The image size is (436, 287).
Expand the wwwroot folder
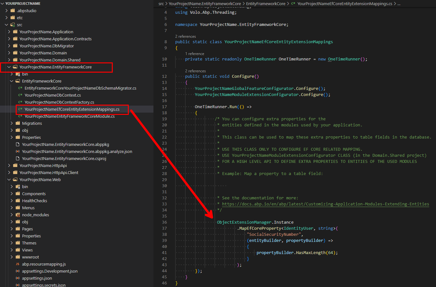point(12,257)
